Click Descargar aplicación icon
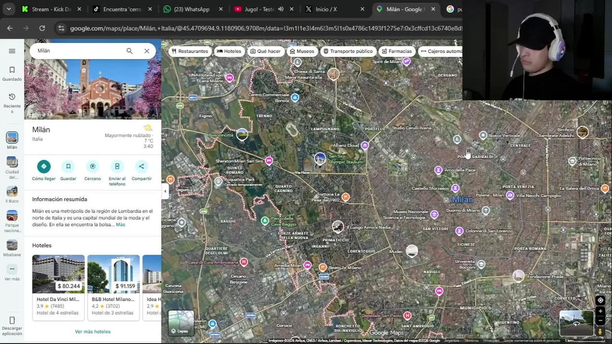The image size is (612, 344). click(x=12, y=320)
